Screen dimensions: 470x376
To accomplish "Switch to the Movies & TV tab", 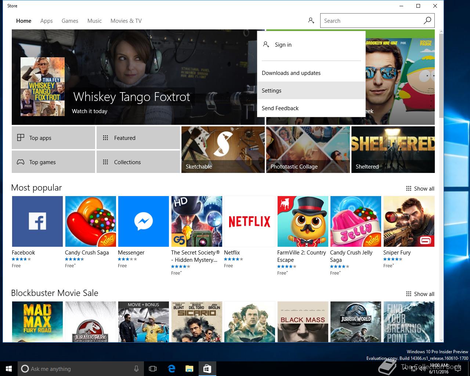I will pyautogui.click(x=126, y=21).
